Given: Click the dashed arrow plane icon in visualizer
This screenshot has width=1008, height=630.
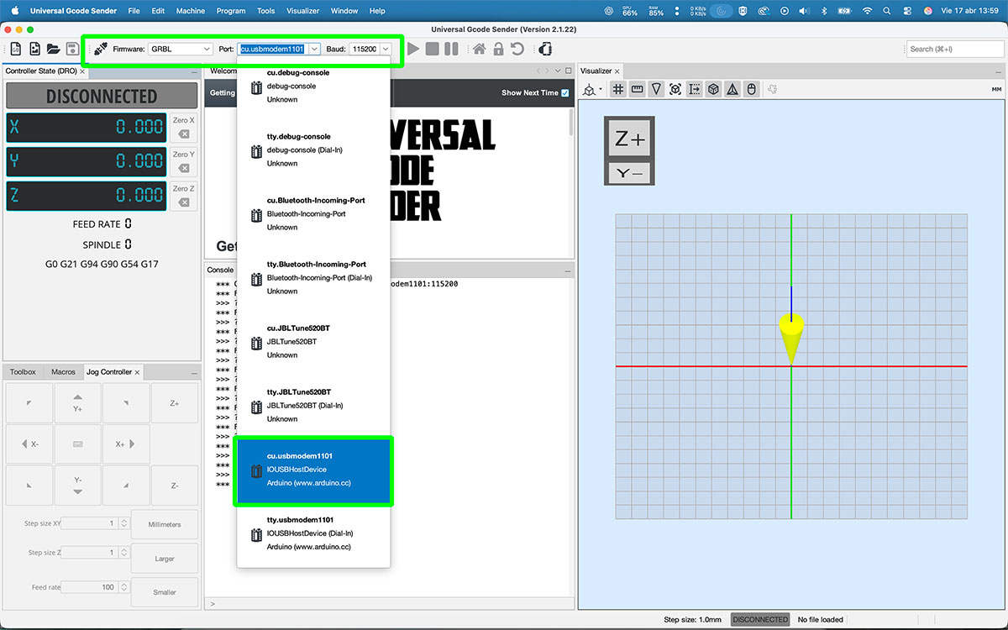Looking at the screenshot, I should pyautogui.click(x=695, y=89).
